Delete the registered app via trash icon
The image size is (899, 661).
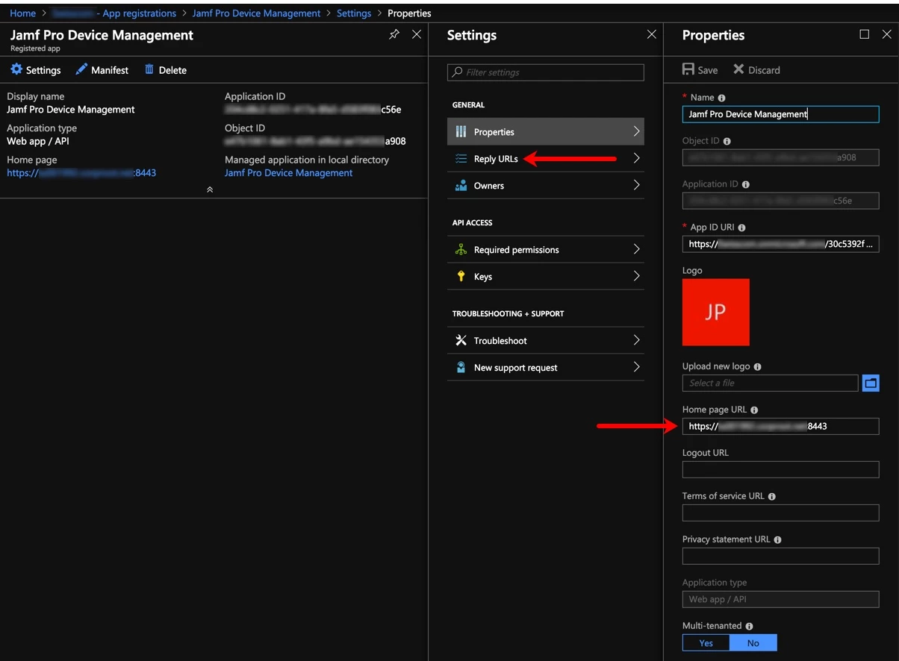(149, 69)
